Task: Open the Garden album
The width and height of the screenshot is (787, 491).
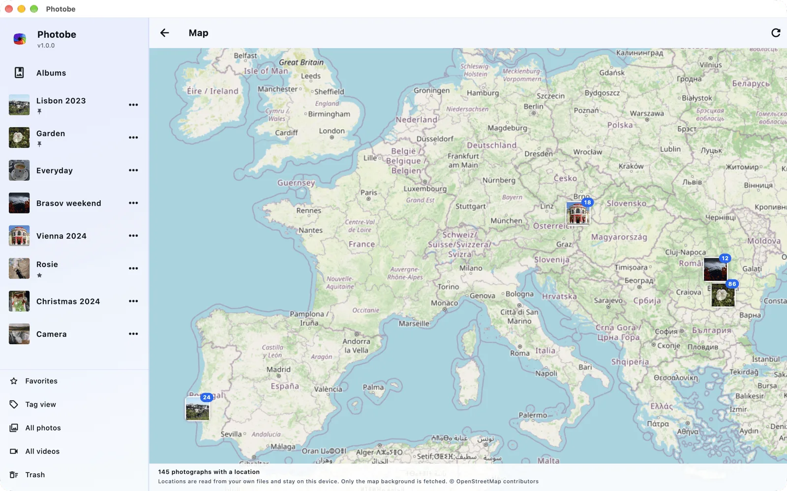Action: click(x=74, y=137)
